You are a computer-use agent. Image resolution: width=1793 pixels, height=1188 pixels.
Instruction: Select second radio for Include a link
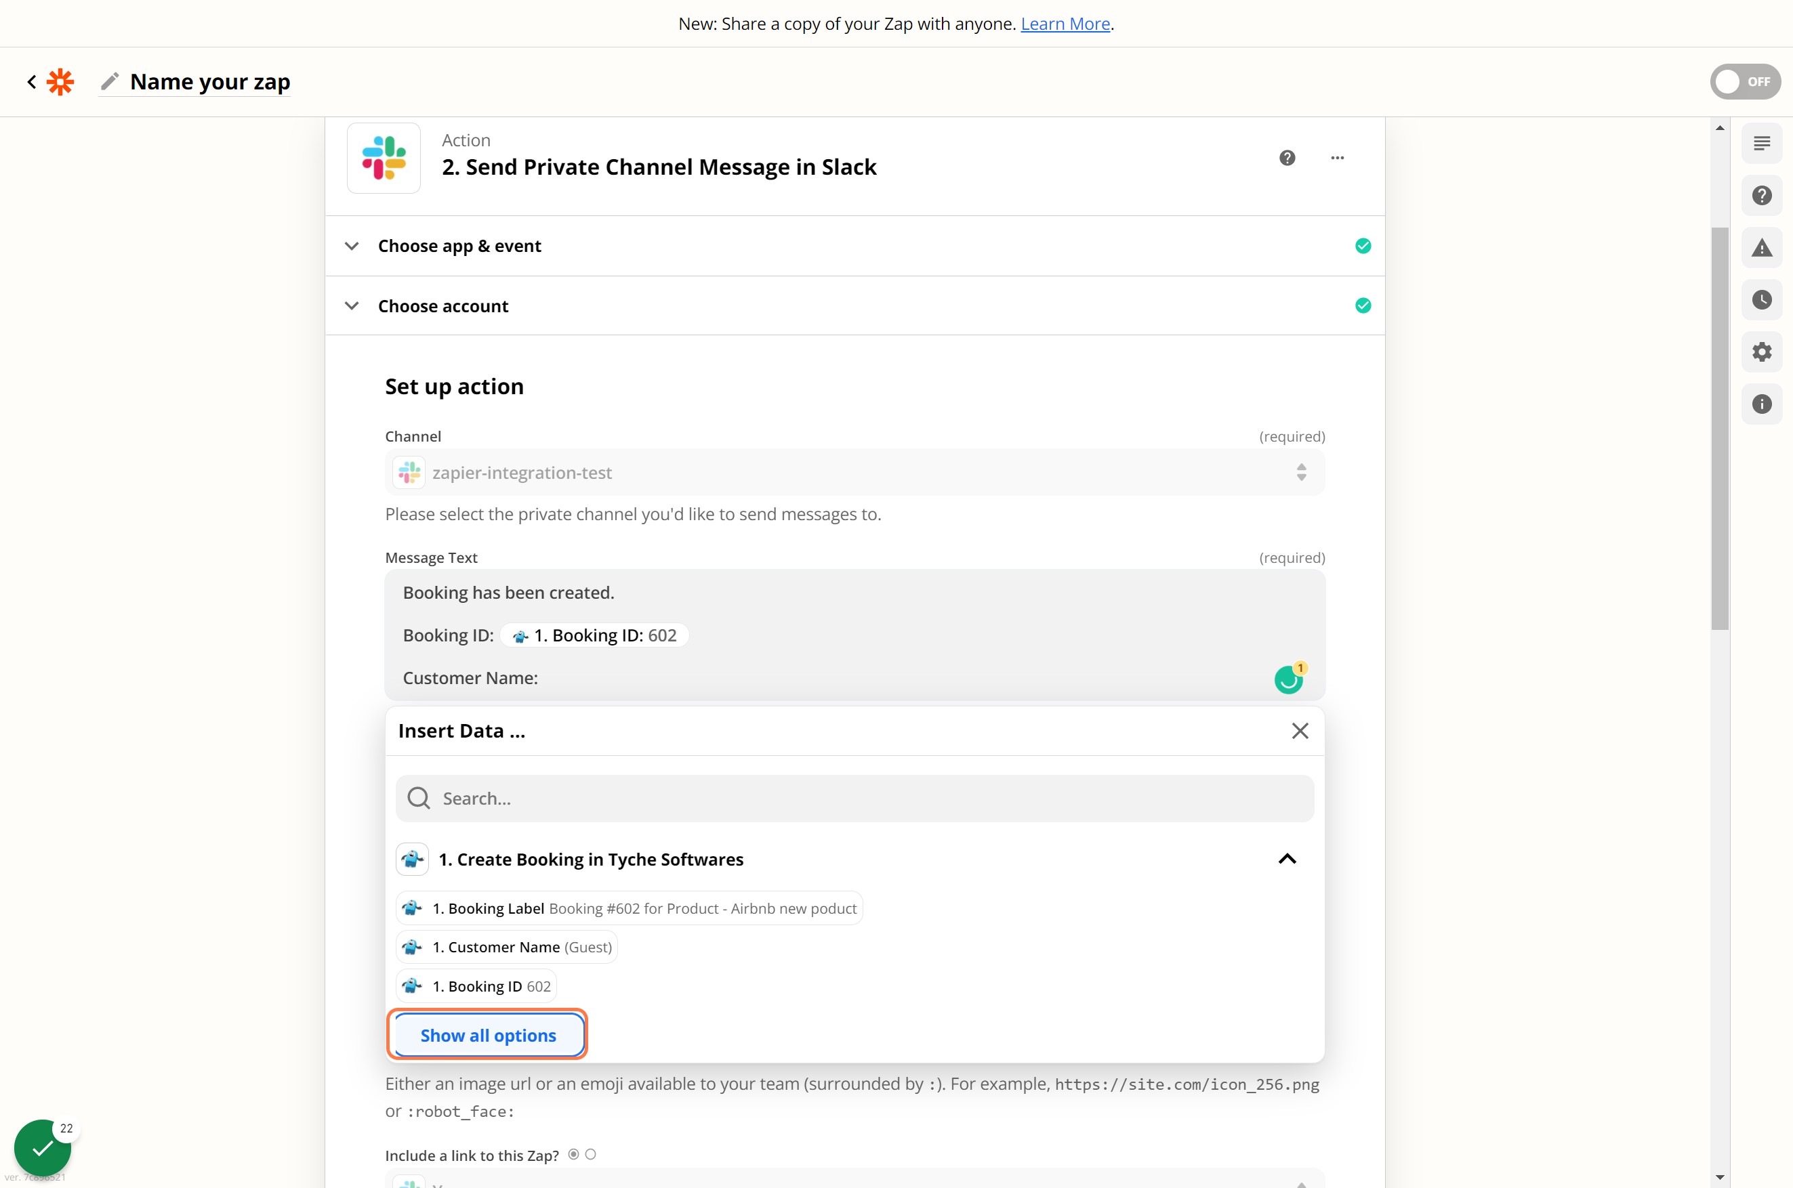(x=590, y=1154)
